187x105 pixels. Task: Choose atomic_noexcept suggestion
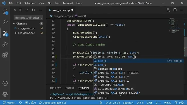(x=138, y=69)
